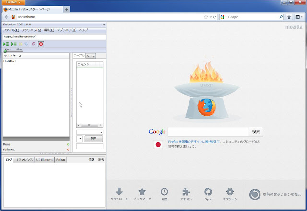The height and width of the screenshot is (211, 307).
Task: Click the vertical splitter grip beside test case list
Action: pos(71,103)
